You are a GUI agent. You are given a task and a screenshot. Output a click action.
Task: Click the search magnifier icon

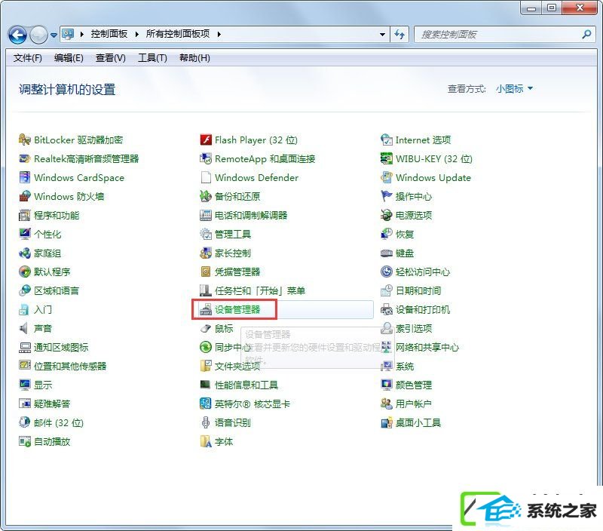coord(586,34)
